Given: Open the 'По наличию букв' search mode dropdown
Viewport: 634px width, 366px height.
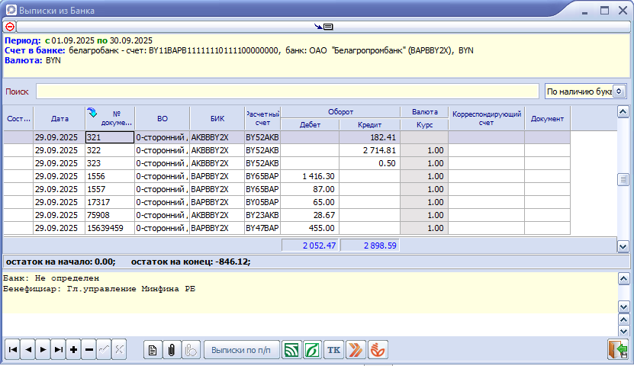Looking at the screenshot, I should [620, 91].
